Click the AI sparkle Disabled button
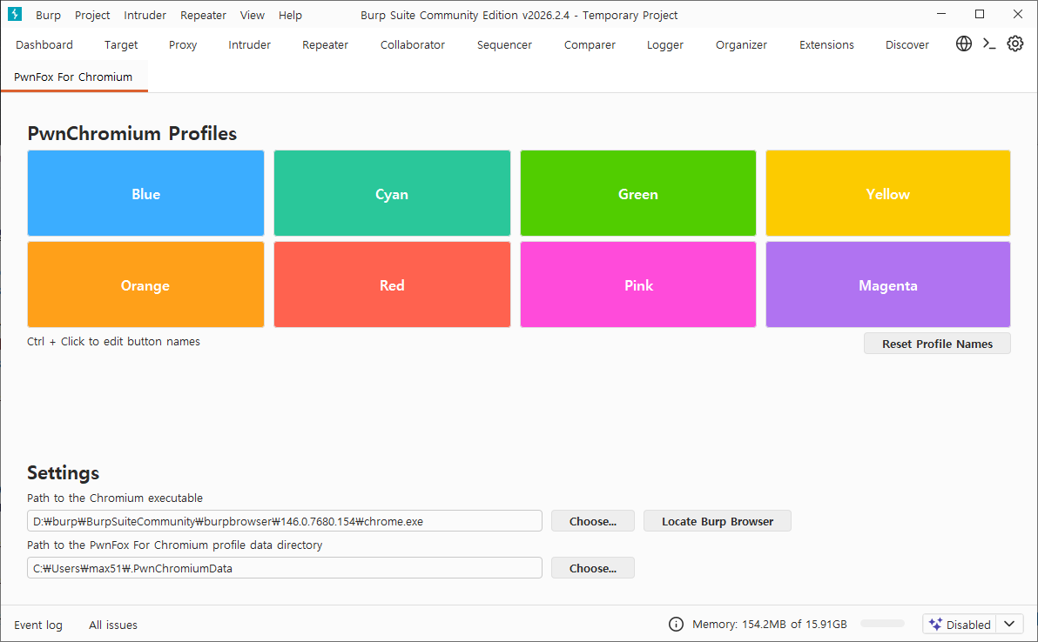1038x642 pixels. (960, 624)
